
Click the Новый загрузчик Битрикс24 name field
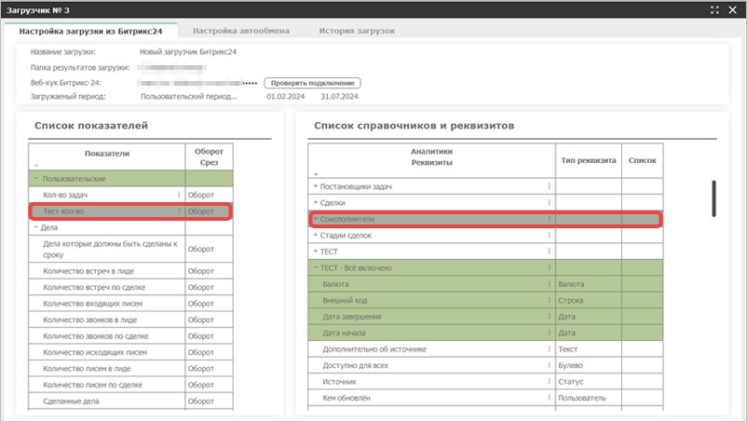pos(188,51)
